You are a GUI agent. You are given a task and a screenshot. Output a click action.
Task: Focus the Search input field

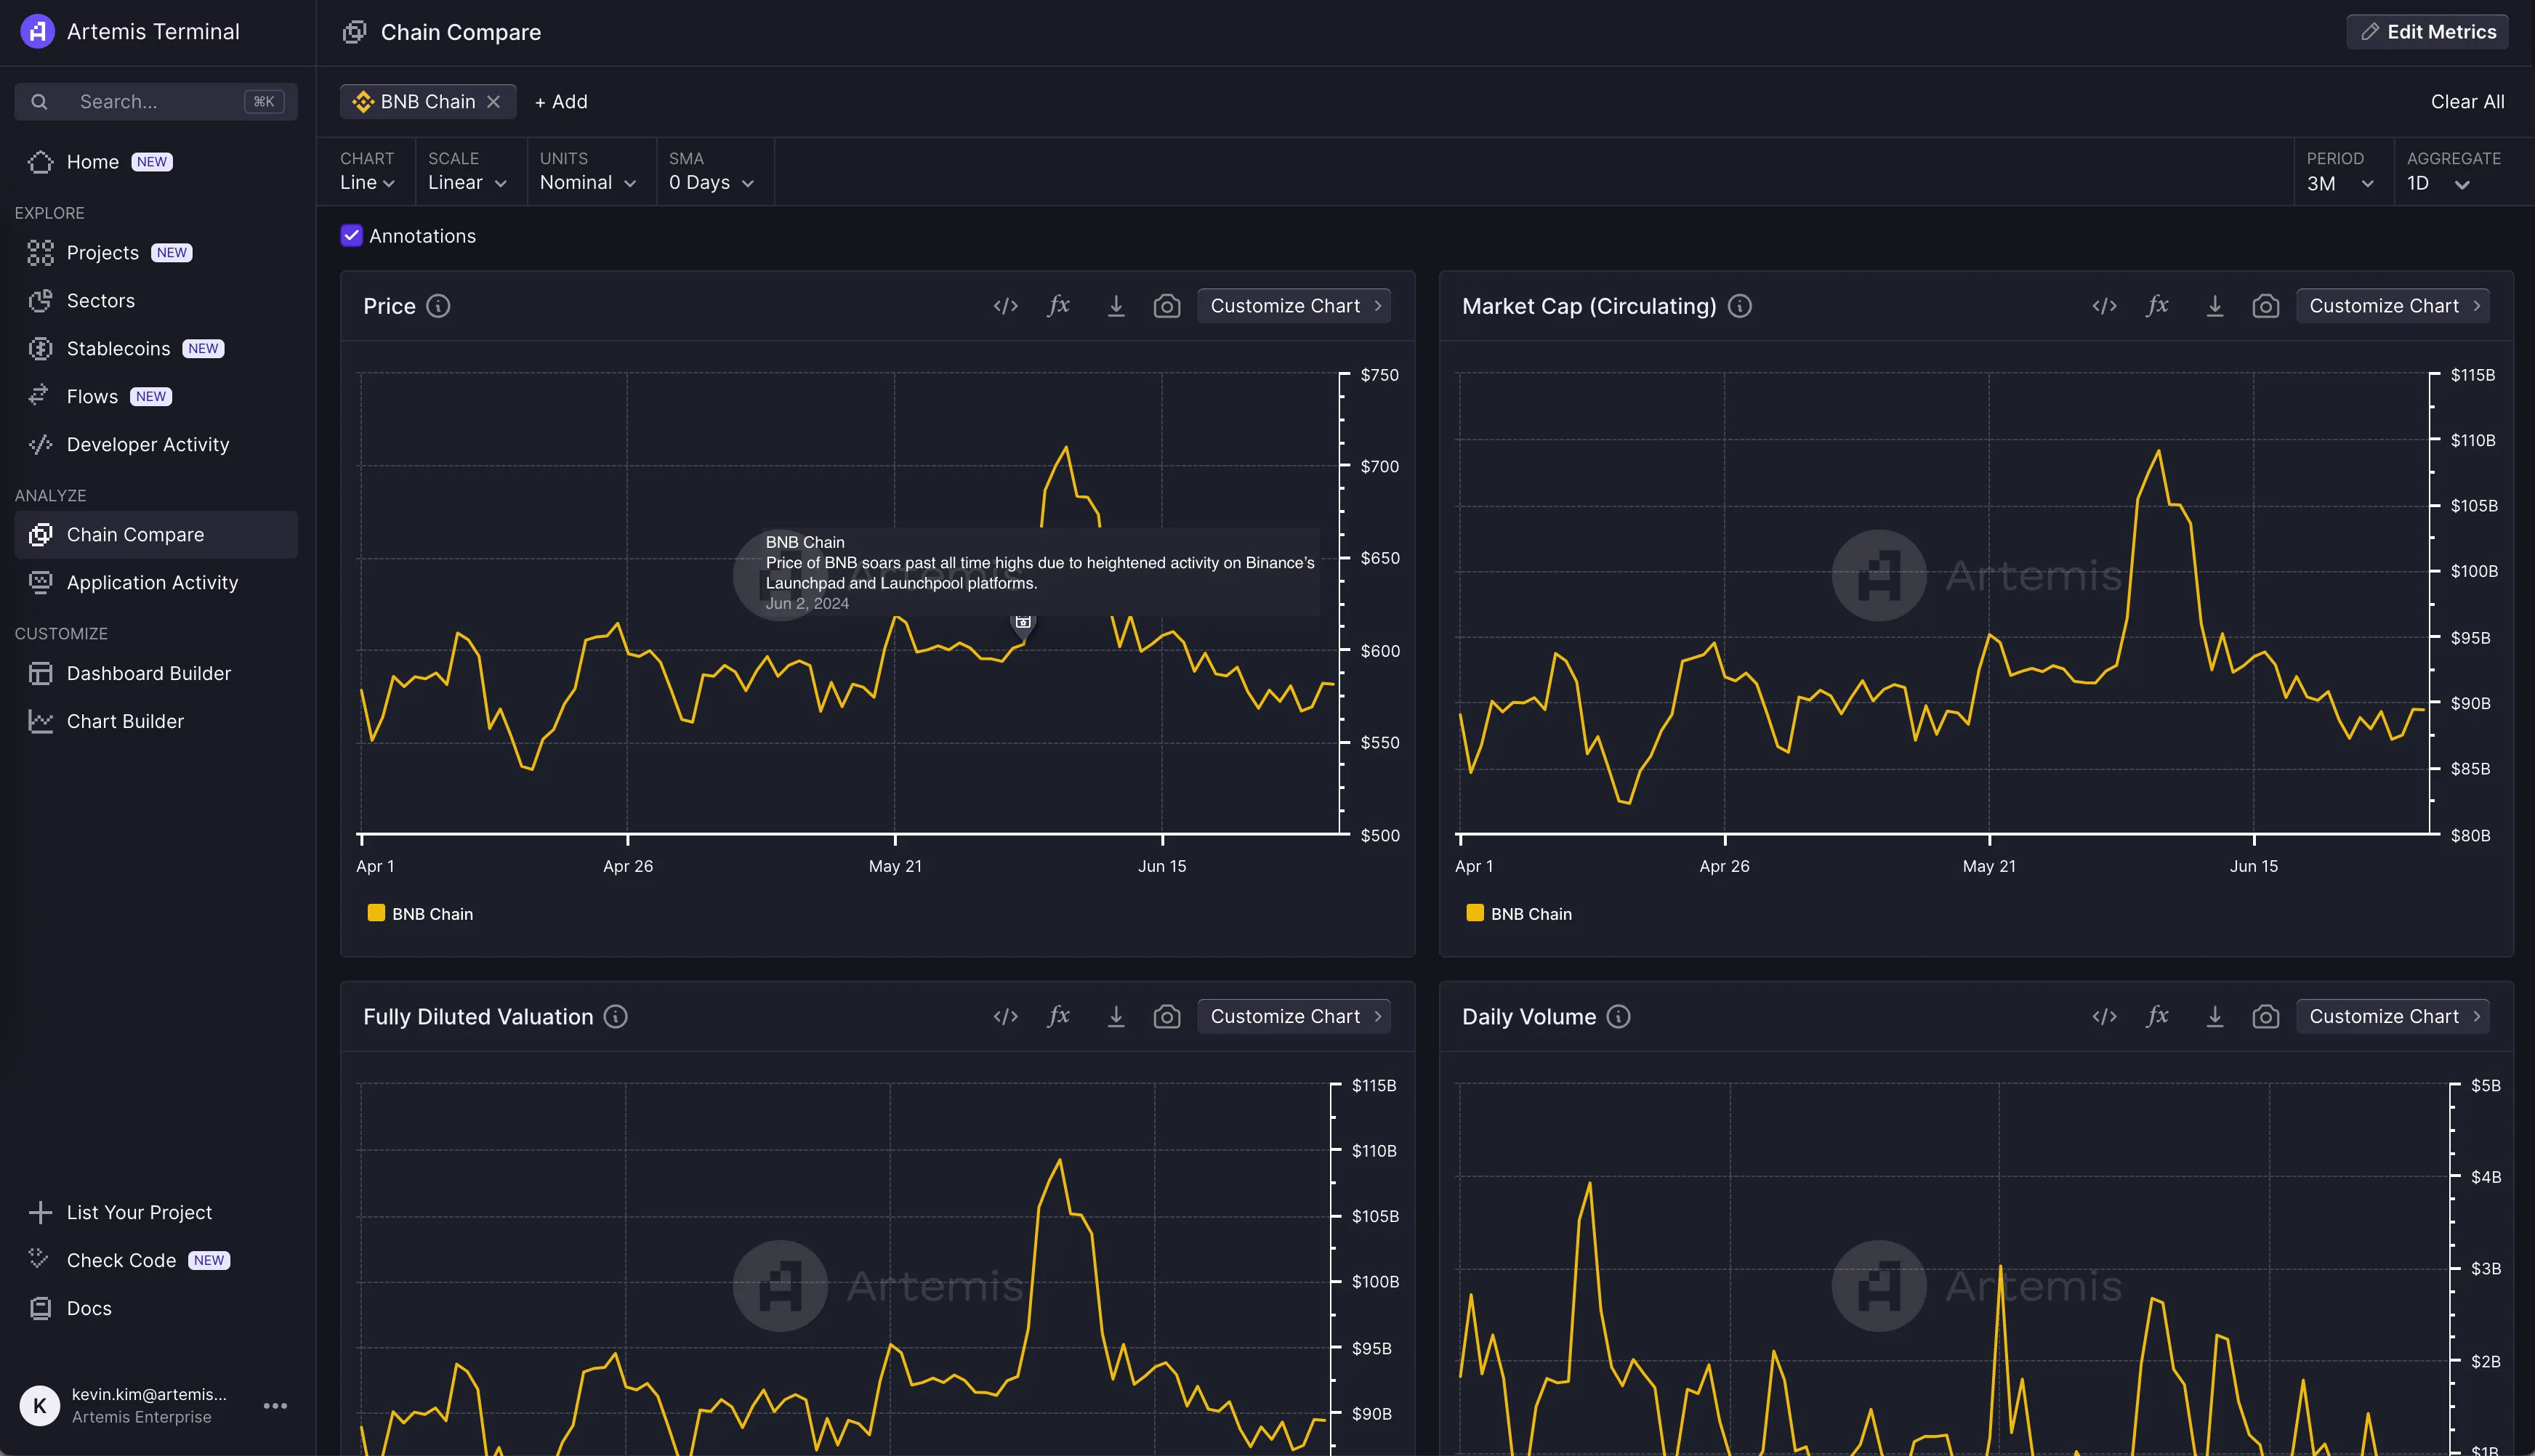tap(156, 102)
